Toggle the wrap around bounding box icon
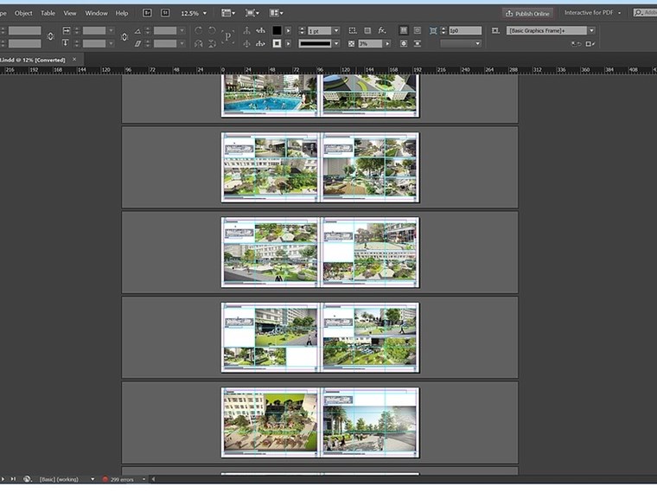657x493 pixels. (x=418, y=30)
